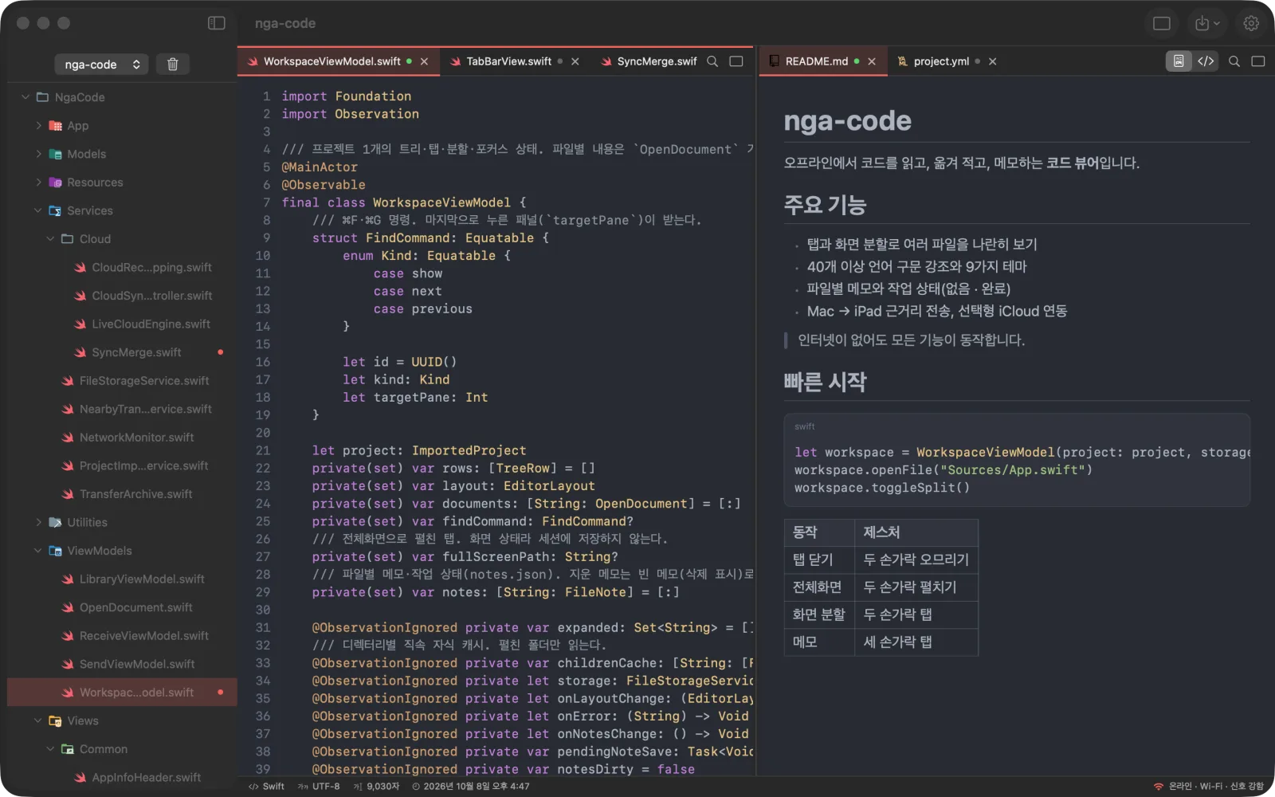Open the nga-code project selector
The height and width of the screenshot is (797, 1275).
coord(102,64)
